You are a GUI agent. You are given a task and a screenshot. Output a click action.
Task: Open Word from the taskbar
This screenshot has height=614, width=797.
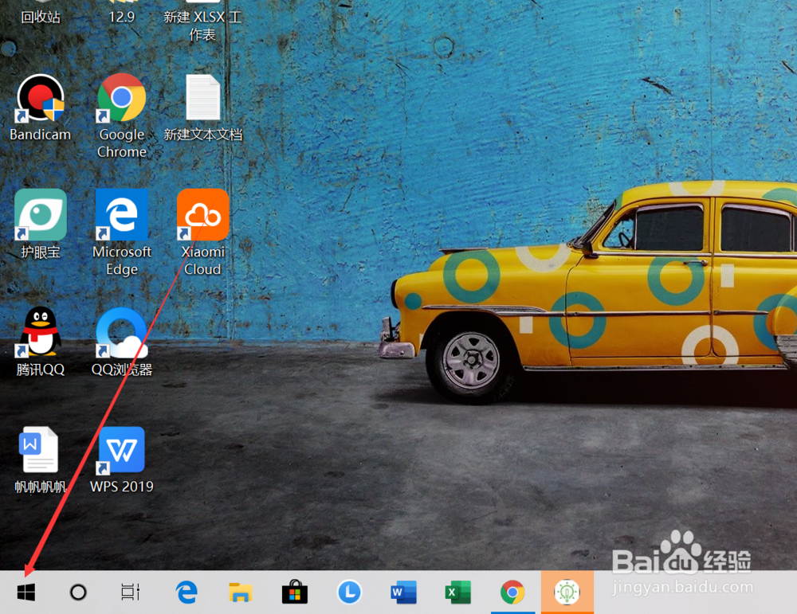click(x=403, y=592)
